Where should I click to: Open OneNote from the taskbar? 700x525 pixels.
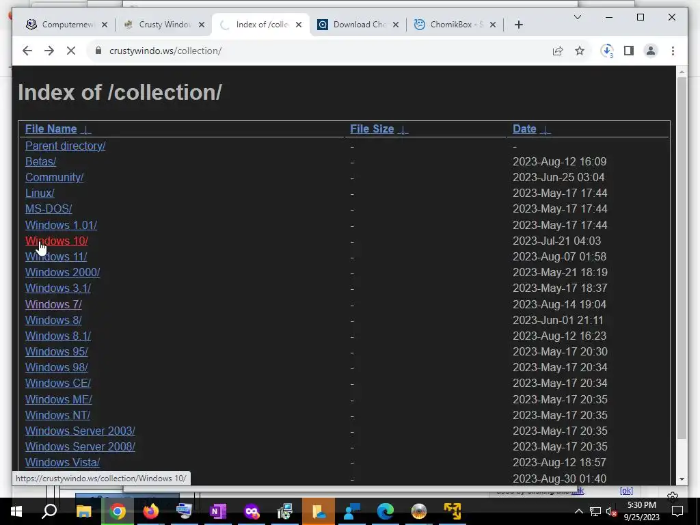pyautogui.click(x=218, y=511)
